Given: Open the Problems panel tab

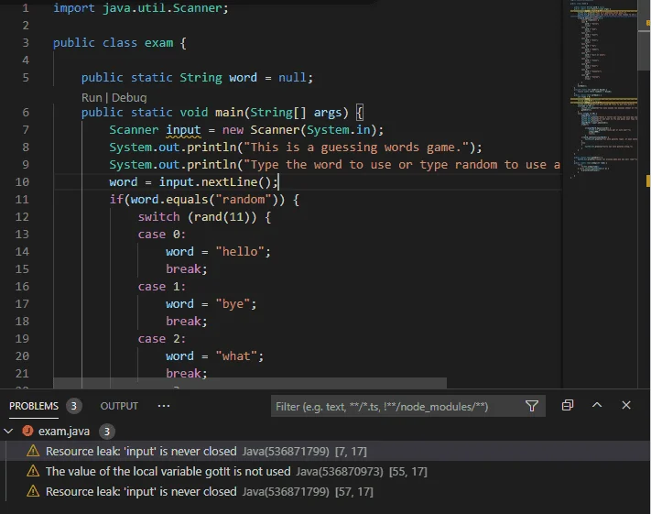Looking at the screenshot, I should (x=34, y=406).
